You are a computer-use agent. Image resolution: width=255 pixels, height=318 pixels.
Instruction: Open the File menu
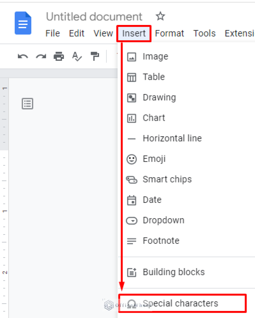coord(52,33)
